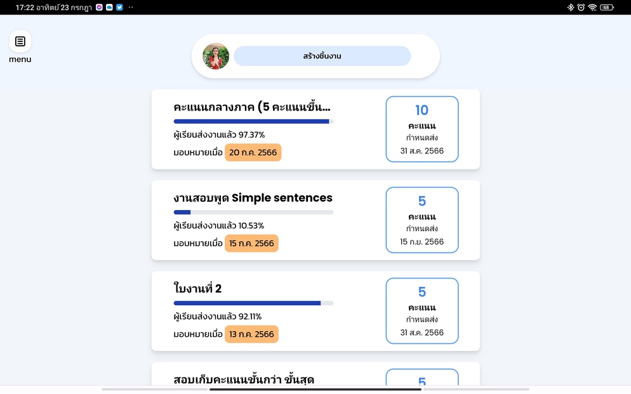Tap the Wi-Fi status icon
The image size is (631, 394).
592,7
